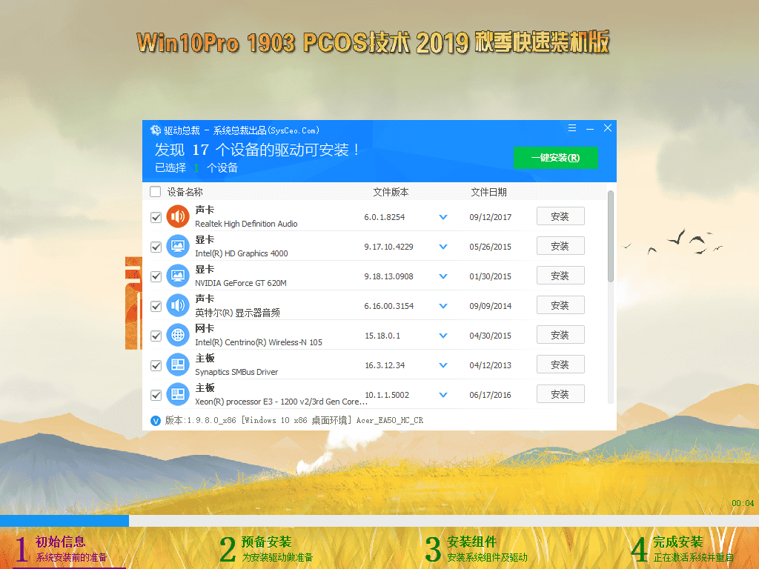Uncheck Intel(R) HD Graphics 4000 checkbox
The width and height of the screenshot is (759, 569).
156,247
